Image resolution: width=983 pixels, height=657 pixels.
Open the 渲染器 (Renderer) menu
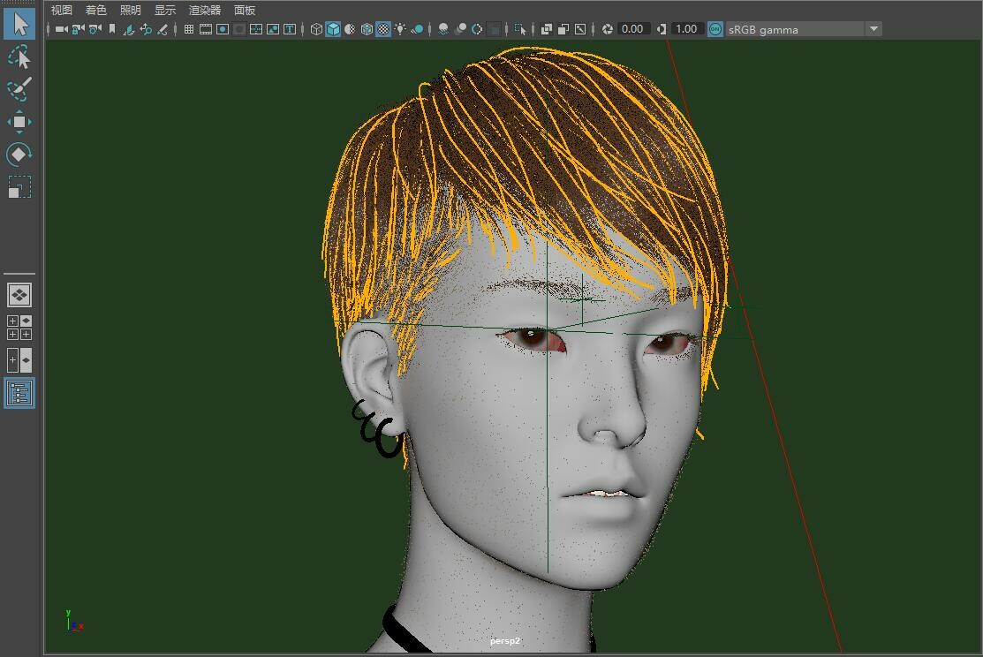tap(205, 10)
